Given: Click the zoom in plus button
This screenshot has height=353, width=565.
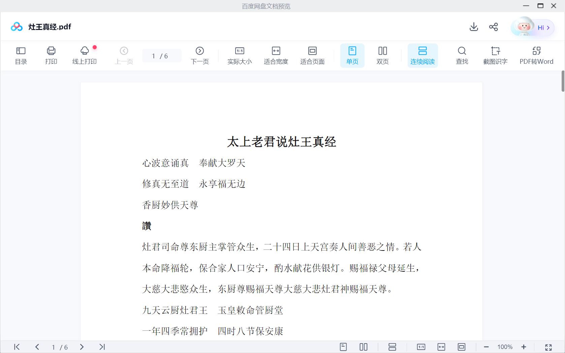Looking at the screenshot, I should 524,347.
